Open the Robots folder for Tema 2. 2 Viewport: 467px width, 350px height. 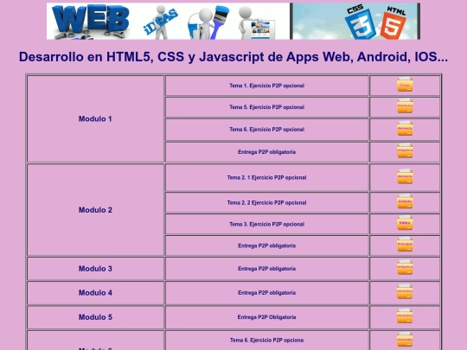pos(405,201)
